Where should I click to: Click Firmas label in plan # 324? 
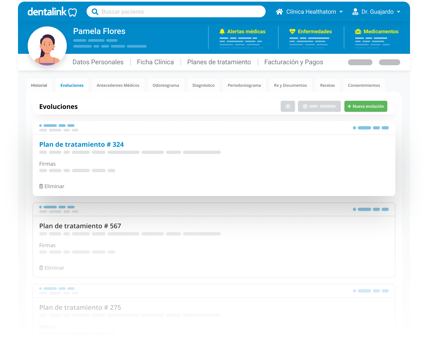[x=47, y=164]
